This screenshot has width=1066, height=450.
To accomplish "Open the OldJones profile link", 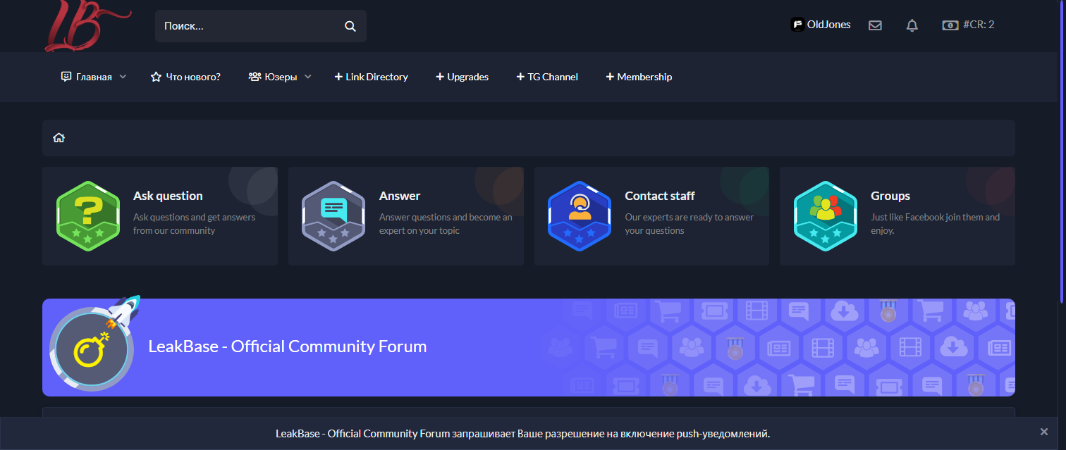I will click(828, 25).
